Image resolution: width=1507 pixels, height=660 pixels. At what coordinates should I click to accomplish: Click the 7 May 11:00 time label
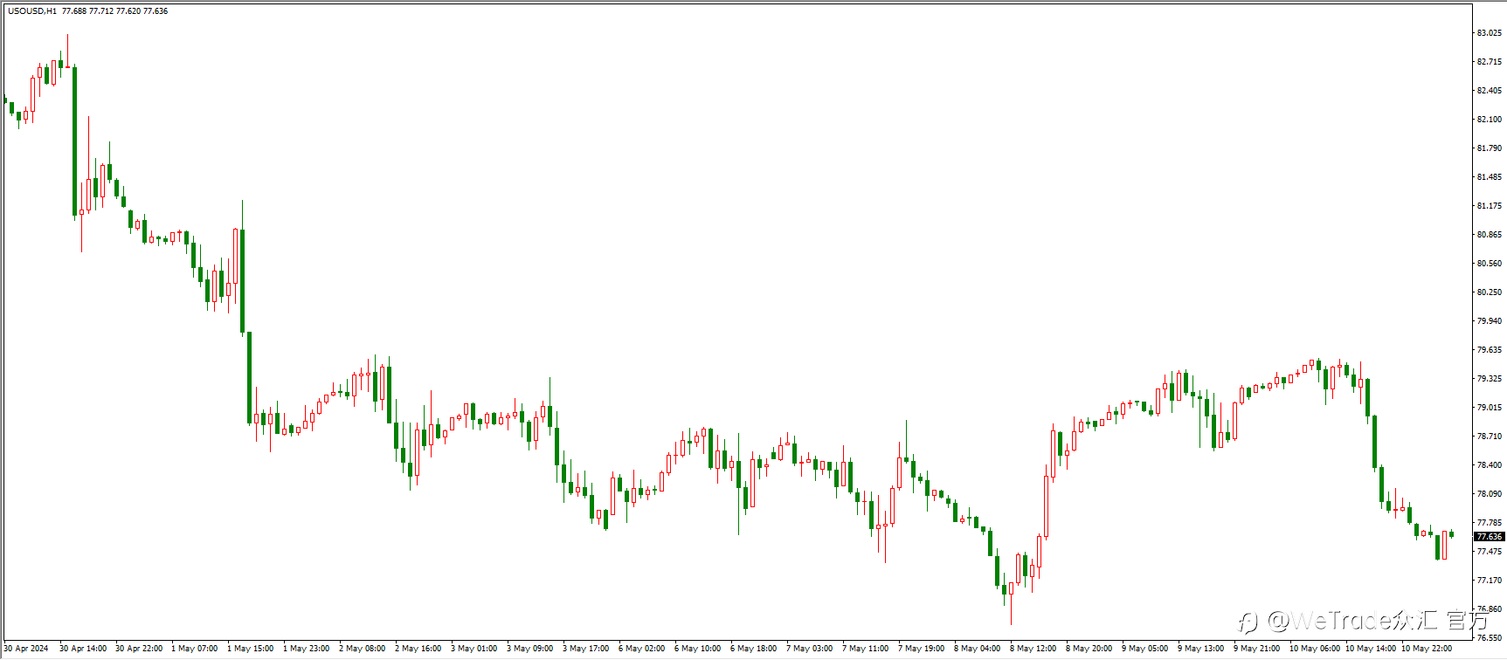click(x=866, y=649)
